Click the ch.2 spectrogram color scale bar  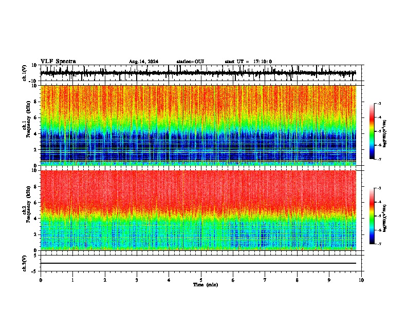click(x=372, y=216)
